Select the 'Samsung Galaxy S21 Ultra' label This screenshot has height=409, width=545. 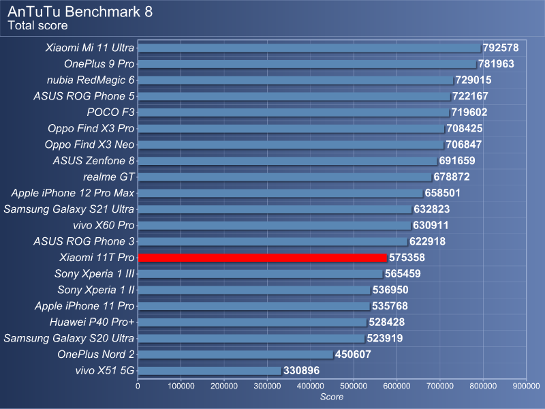[x=69, y=209]
